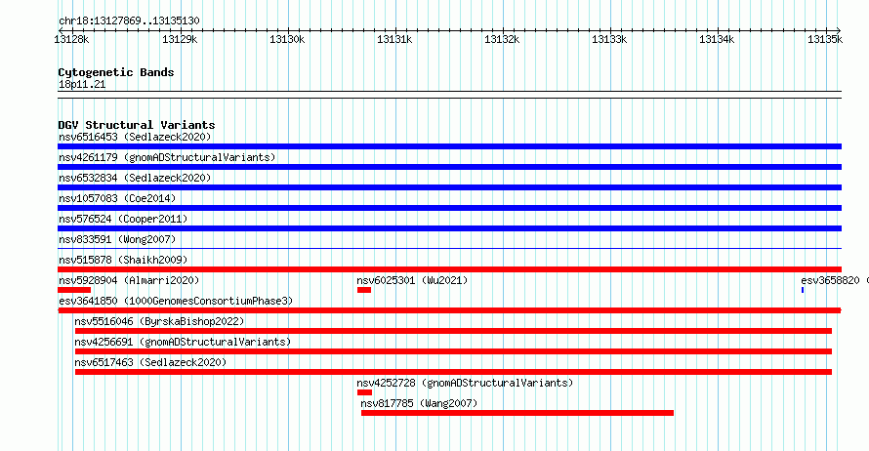Click the red bar under nsv817785
The height and width of the screenshot is (451, 869).
[x=517, y=413]
